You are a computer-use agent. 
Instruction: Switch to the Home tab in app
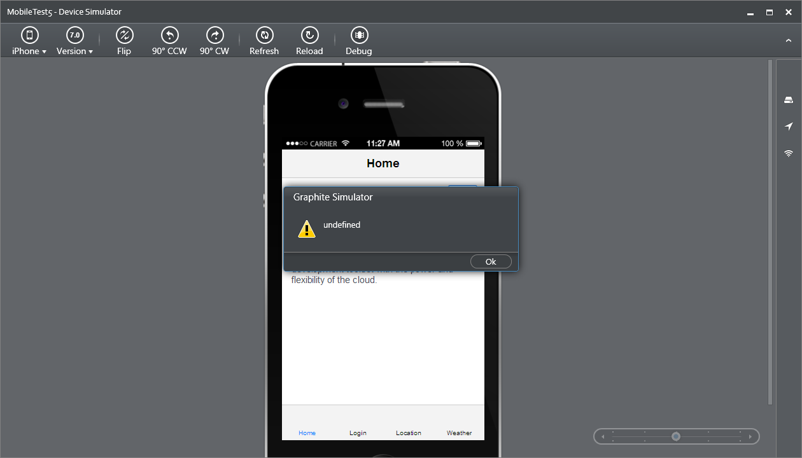[307, 433]
